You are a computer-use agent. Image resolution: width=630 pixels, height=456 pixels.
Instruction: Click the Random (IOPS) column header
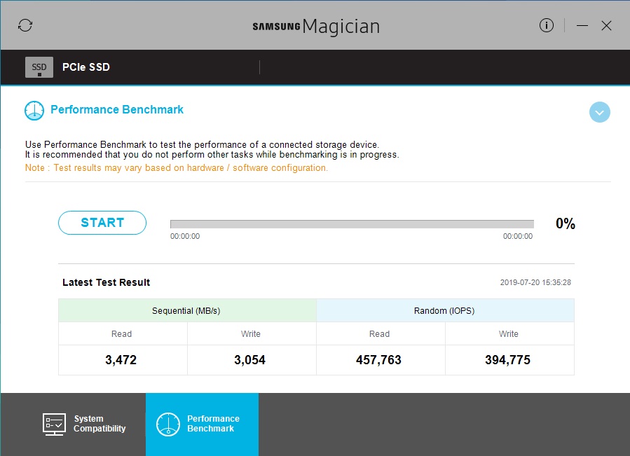tap(445, 310)
